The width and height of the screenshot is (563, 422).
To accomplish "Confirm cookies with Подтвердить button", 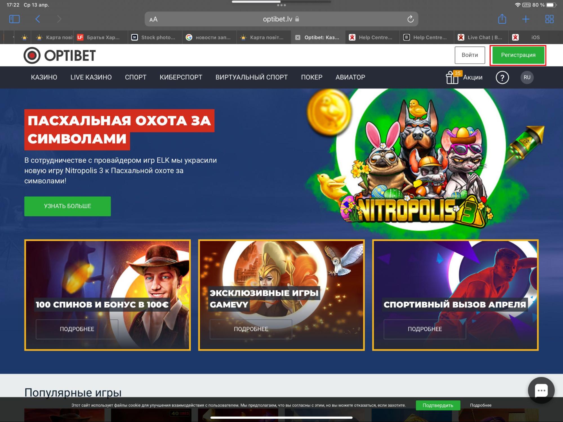I will pos(438,405).
